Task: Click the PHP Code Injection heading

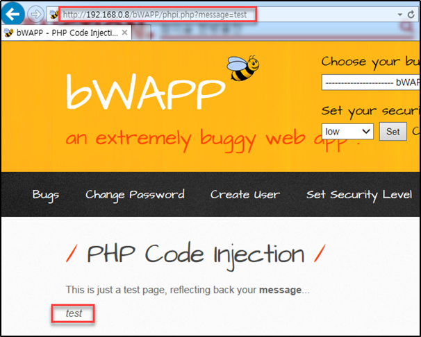Action: coord(196,255)
